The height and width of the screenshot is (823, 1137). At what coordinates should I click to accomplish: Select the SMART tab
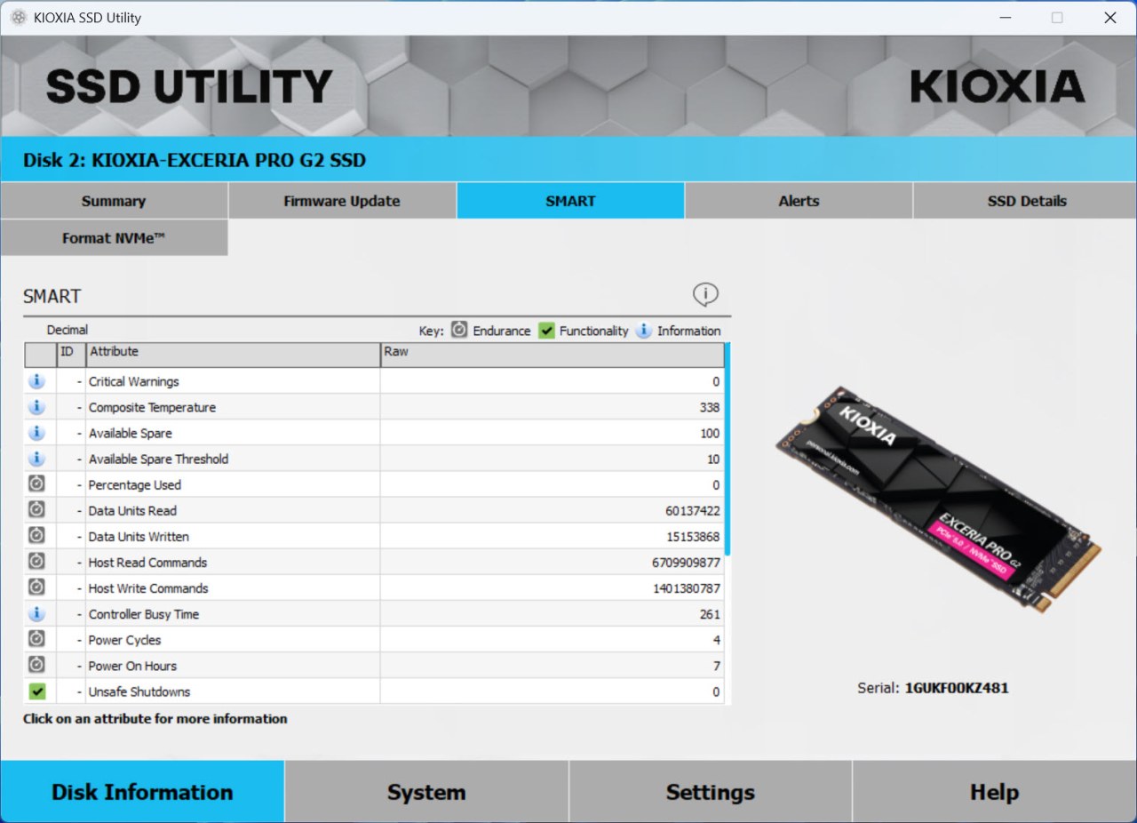570,201
